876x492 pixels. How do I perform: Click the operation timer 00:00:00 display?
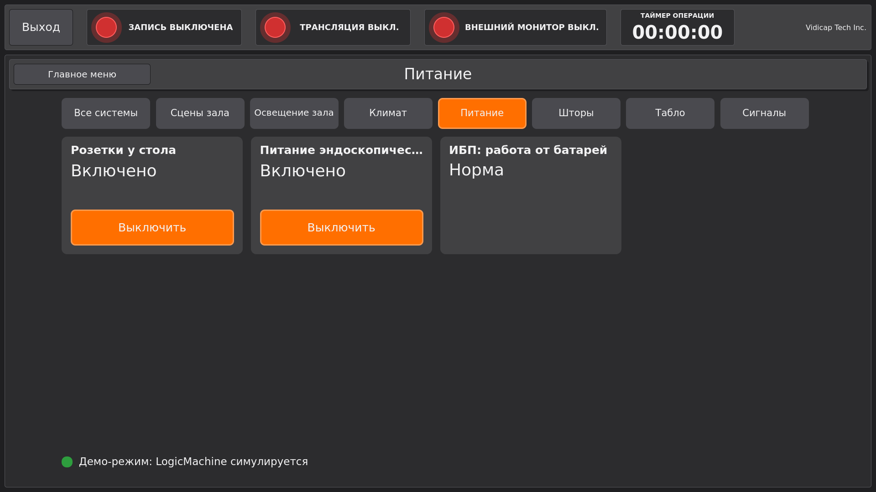678,32
